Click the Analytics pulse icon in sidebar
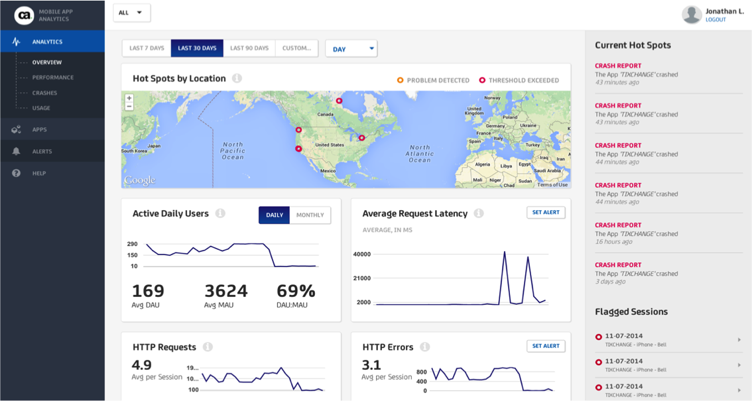This screenshot has height=401, width=752. pyautogui.click(x=17, y=42)
